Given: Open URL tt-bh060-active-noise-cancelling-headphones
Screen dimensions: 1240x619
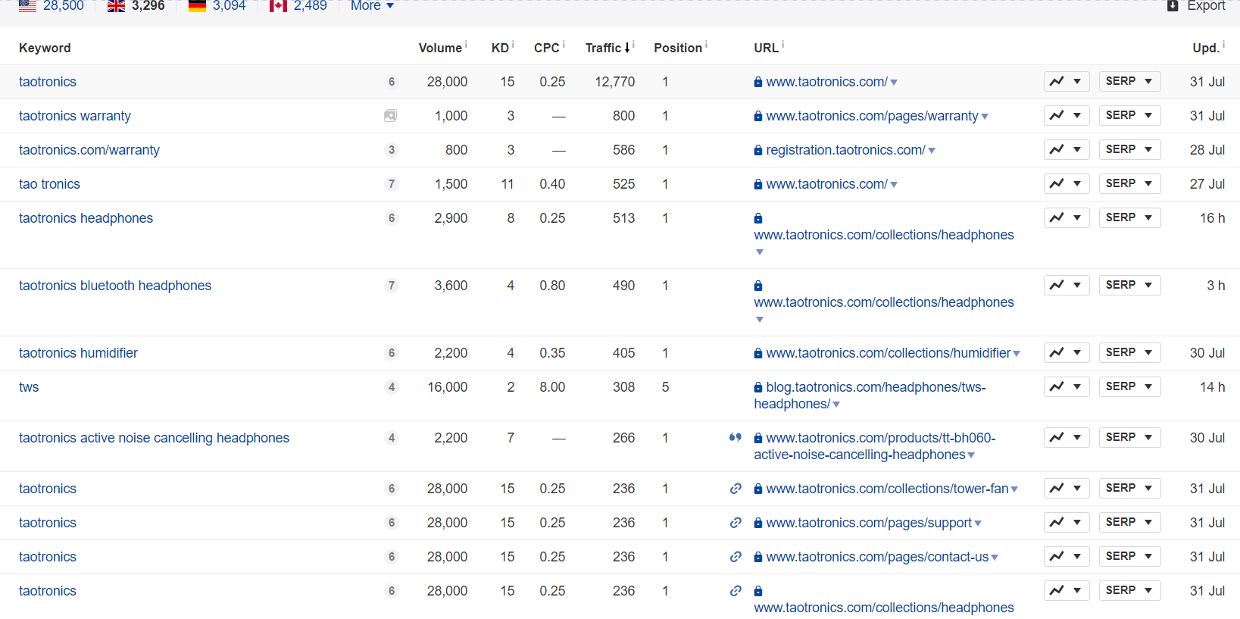Looking at the screenshot, I should pyautogui.click(x=875, y=446).
